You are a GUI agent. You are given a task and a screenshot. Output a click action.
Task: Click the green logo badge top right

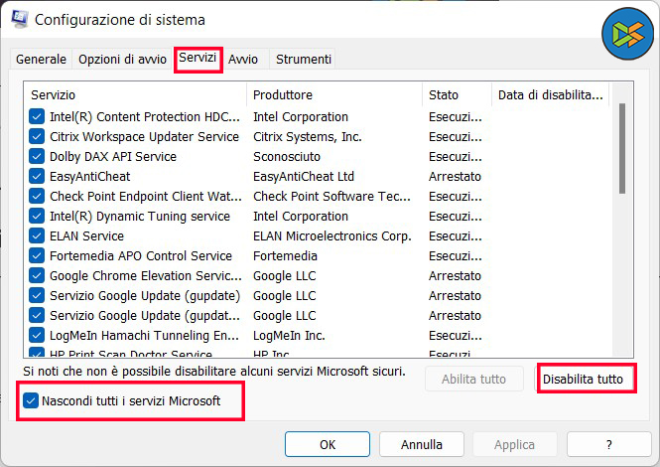(627, 39)
